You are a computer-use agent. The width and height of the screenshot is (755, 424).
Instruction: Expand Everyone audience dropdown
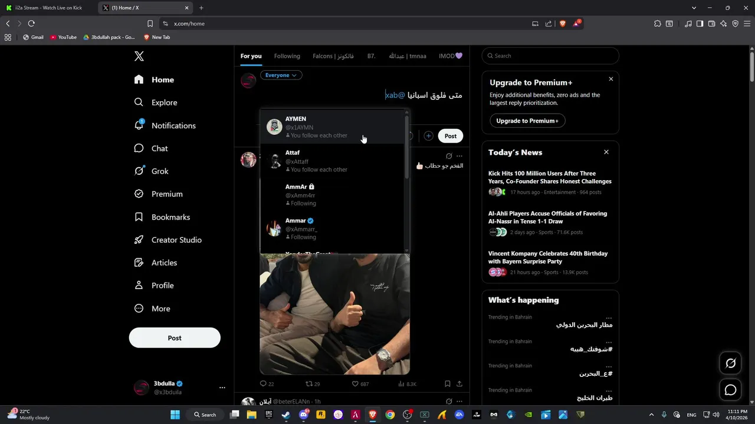[281, 75]
